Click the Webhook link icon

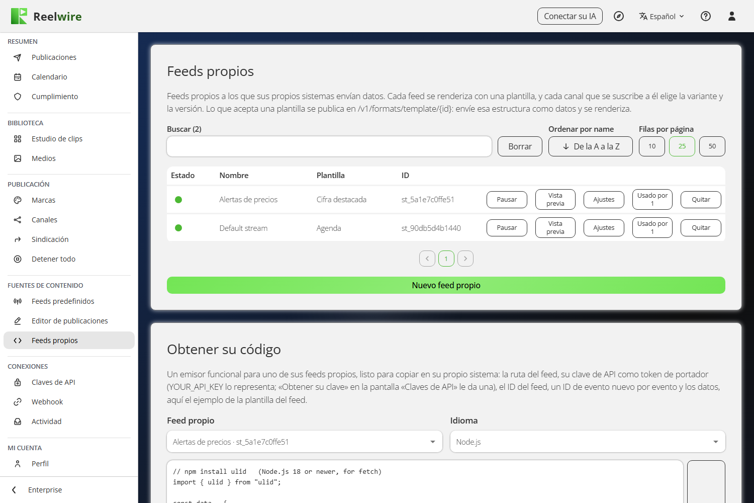click(x=18, y=402)
